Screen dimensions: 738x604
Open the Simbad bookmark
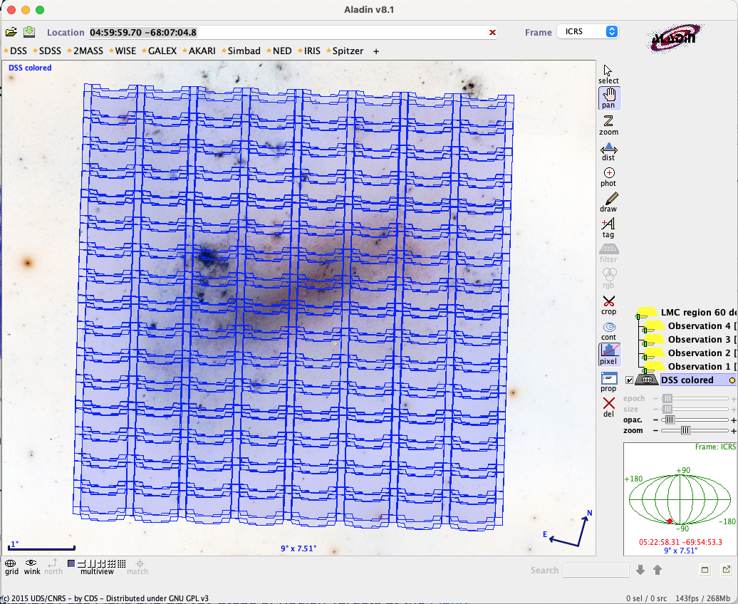(244, 51)
